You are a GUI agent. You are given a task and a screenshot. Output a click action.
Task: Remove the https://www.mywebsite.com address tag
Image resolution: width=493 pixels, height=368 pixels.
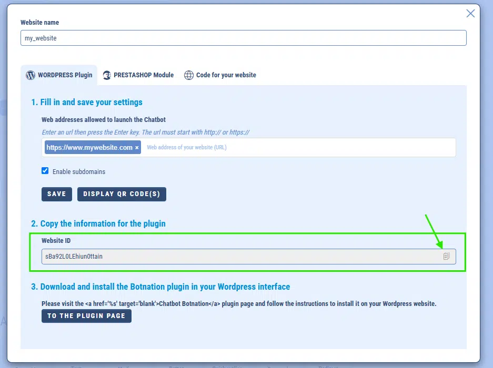pos(137,148)
